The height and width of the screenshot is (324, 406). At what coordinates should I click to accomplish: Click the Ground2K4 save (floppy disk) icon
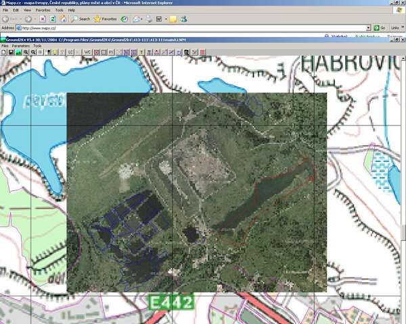point(11,51)
